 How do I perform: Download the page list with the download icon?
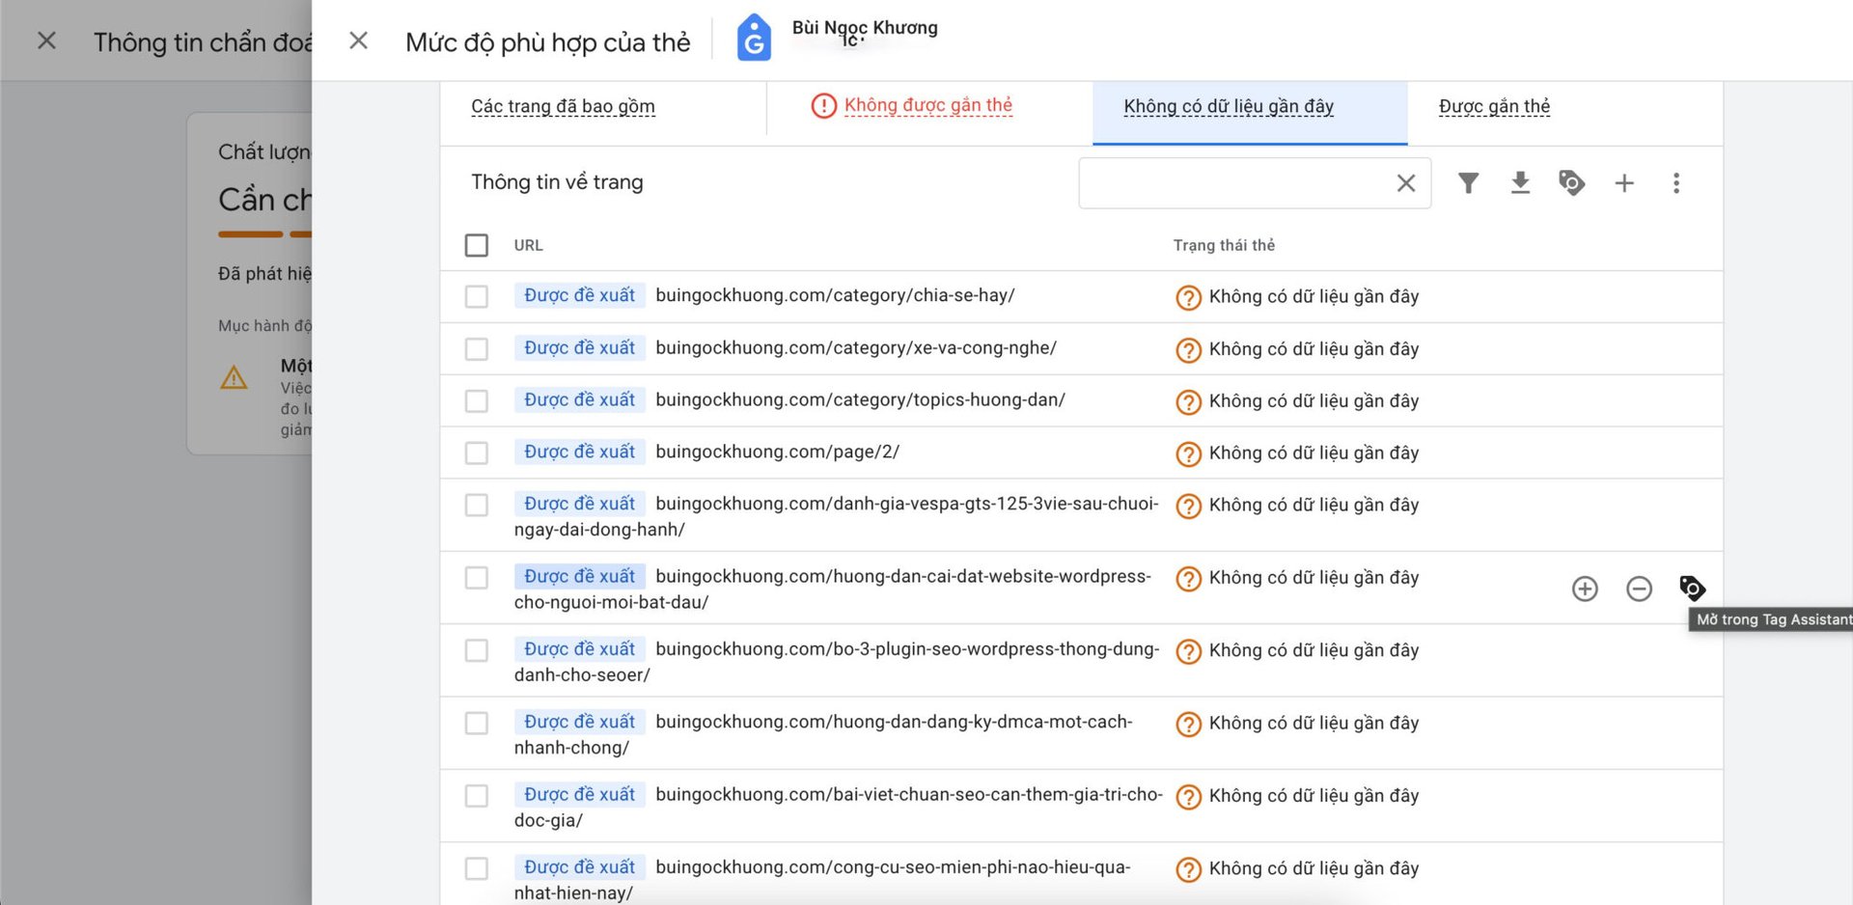(x=1520, y=183)
